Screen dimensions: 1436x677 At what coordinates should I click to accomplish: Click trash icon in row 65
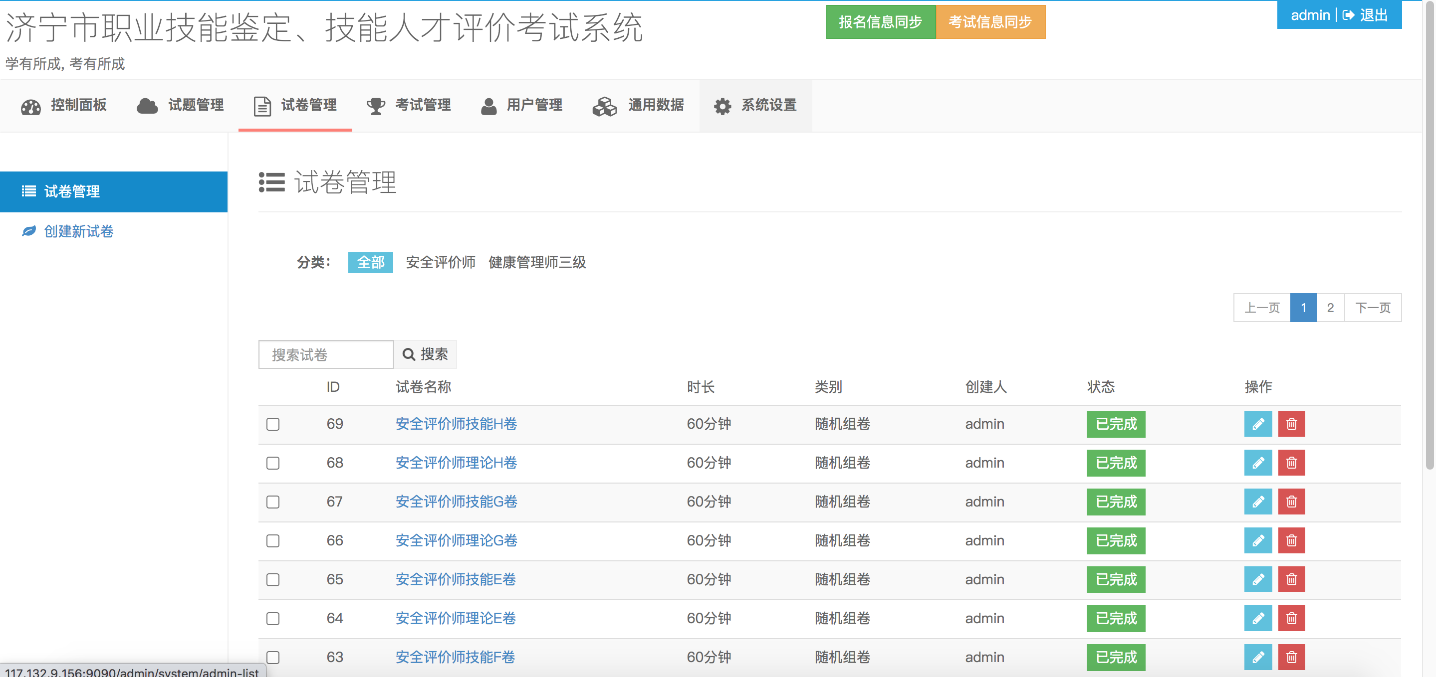click(x=1291, y=579)
